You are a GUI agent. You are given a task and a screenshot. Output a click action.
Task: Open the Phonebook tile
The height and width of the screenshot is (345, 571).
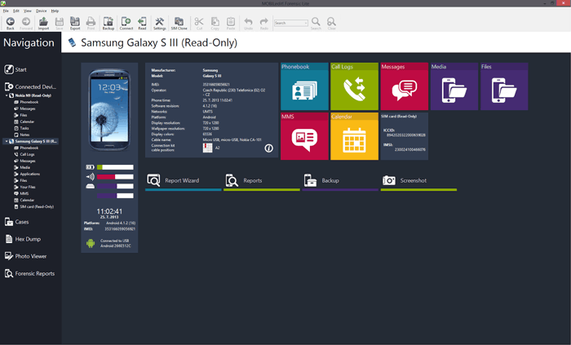[303, 86]
